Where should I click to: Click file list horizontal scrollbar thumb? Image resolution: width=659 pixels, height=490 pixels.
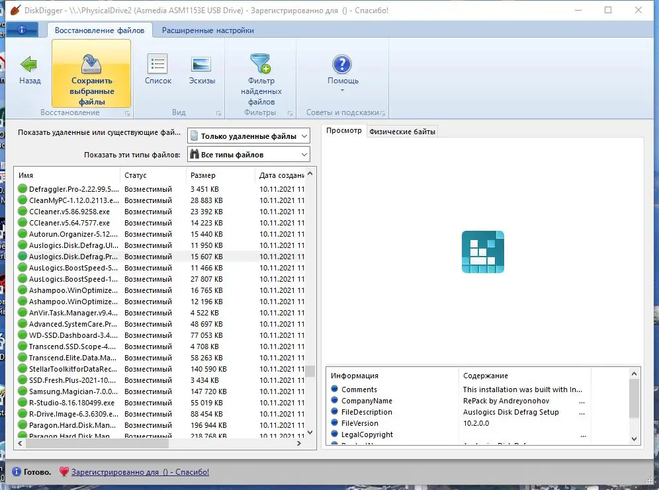97,444
